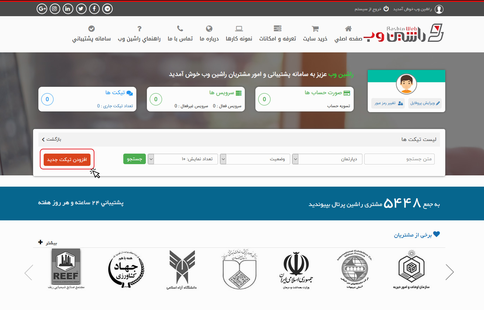Image resolution: width=484 pixels, height=310 pixels.
Task: Open the Twitter social icon
Action: pos(81,9)
